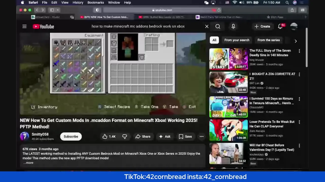Viewport: 325px width, 182px height.
Task: Toggle Safari sidebar button
Action: coord(52,10)
